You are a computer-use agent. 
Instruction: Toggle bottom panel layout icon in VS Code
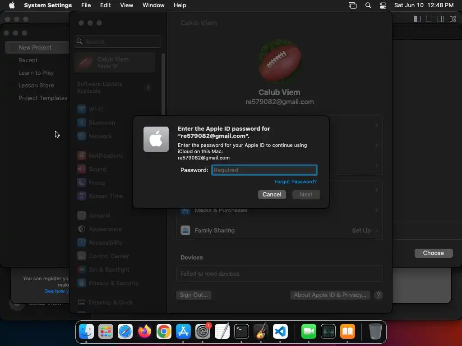[429, 19]
